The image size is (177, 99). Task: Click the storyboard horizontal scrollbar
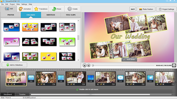[90, 94]
